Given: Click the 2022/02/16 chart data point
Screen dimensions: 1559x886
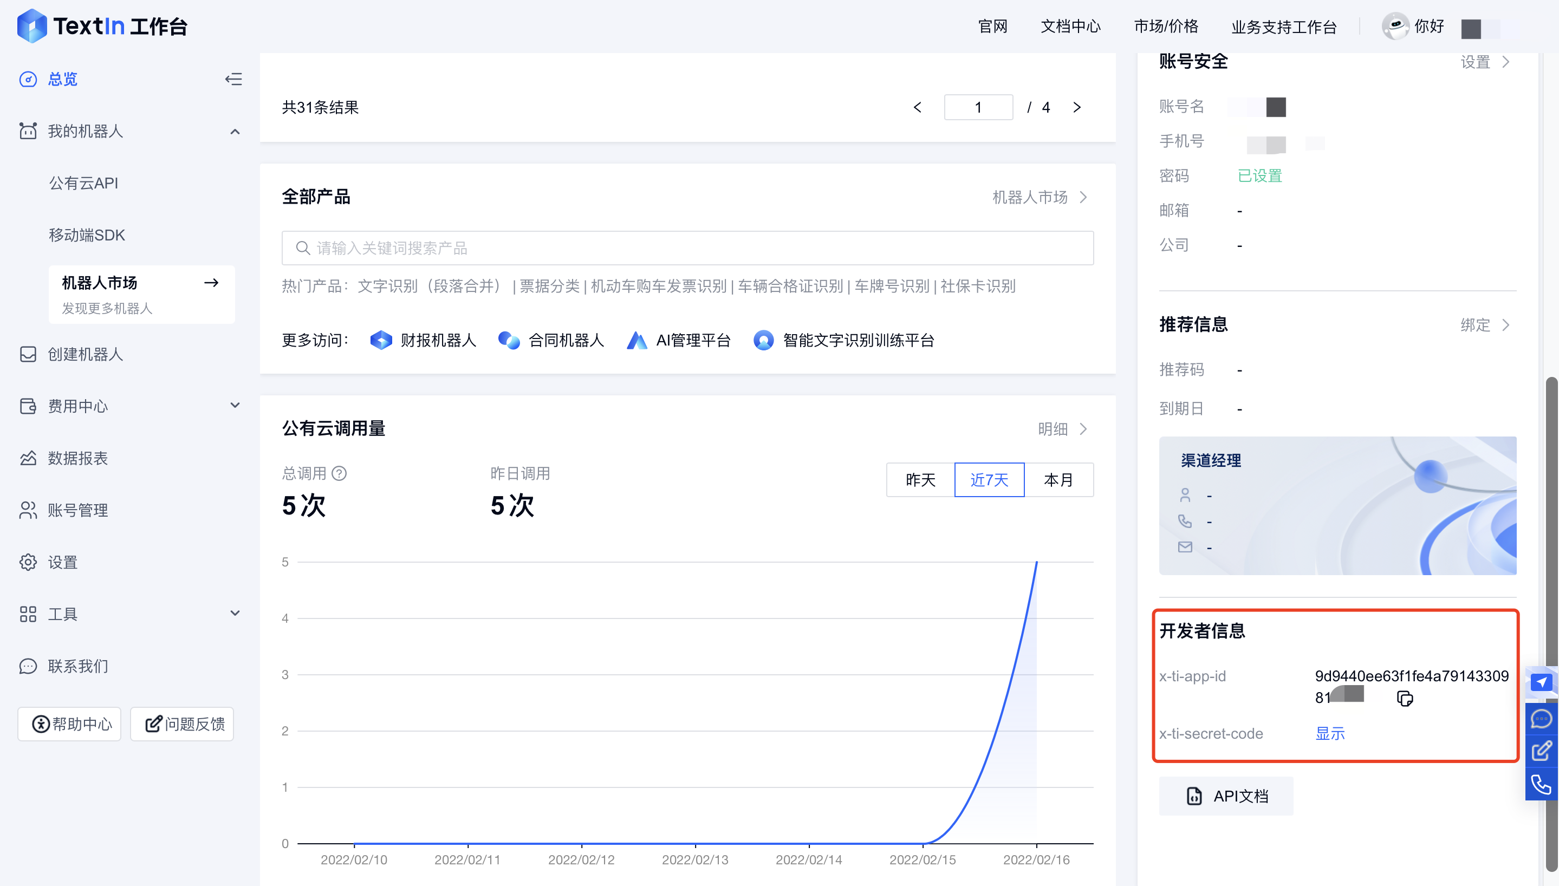Looking at the screenshot, I should coord(1036,562).
